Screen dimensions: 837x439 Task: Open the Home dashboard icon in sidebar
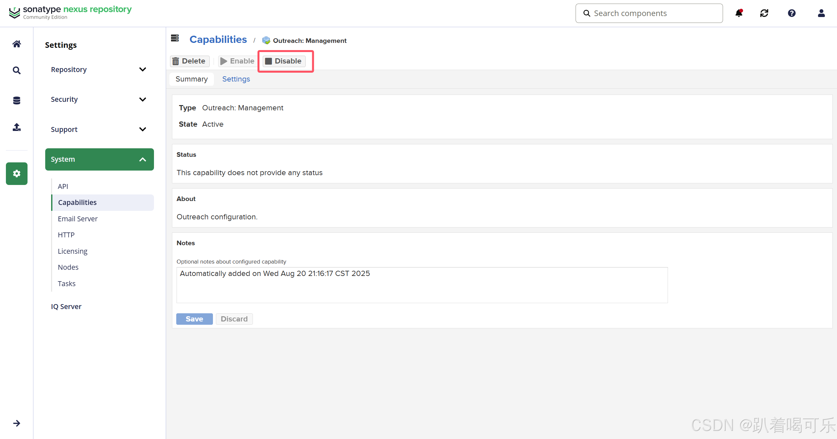click(17, 44)
